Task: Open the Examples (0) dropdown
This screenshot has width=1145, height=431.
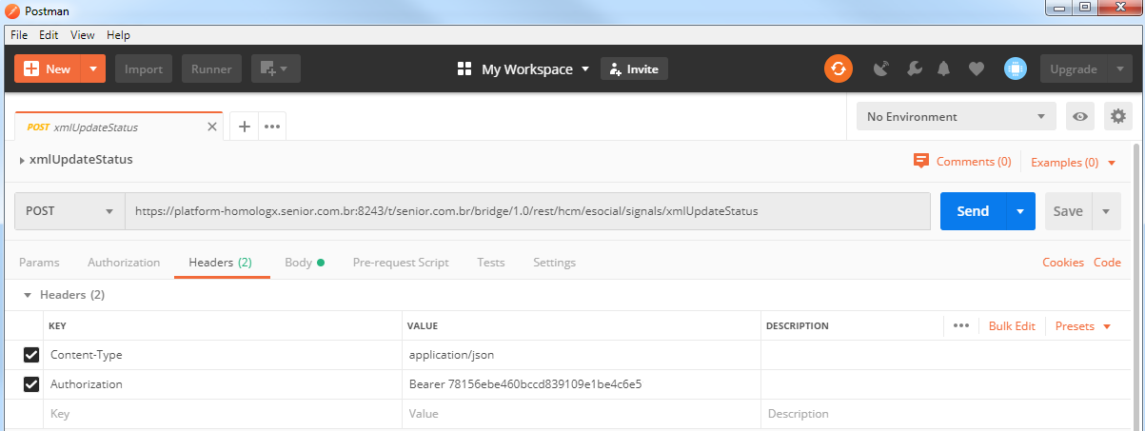Action: pos(1074,163)
